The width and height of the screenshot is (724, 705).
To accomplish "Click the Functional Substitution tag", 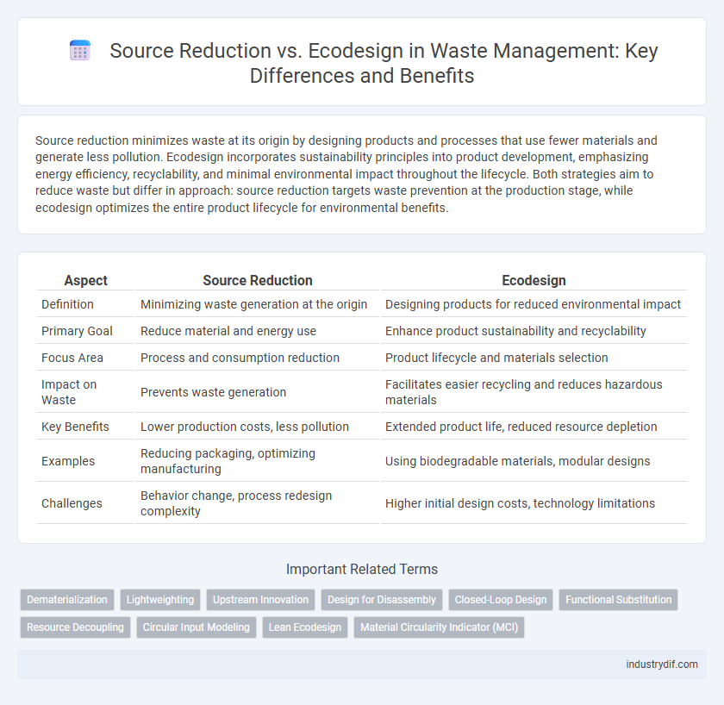I will (618, 600).
